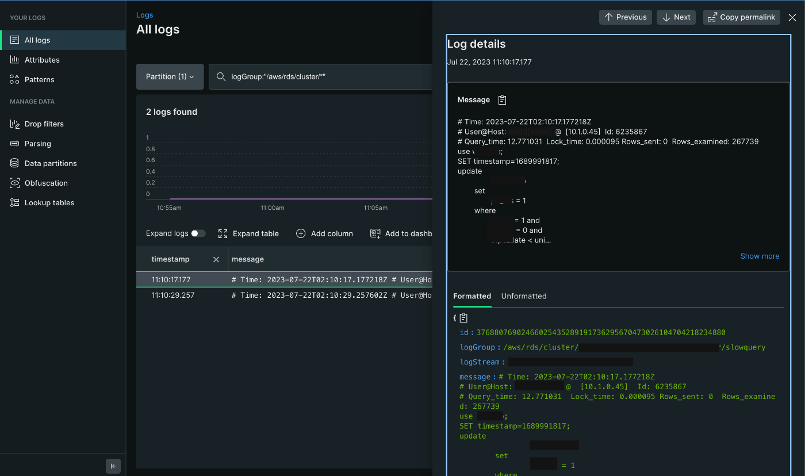Click the Copy permalink share icon

712,17
